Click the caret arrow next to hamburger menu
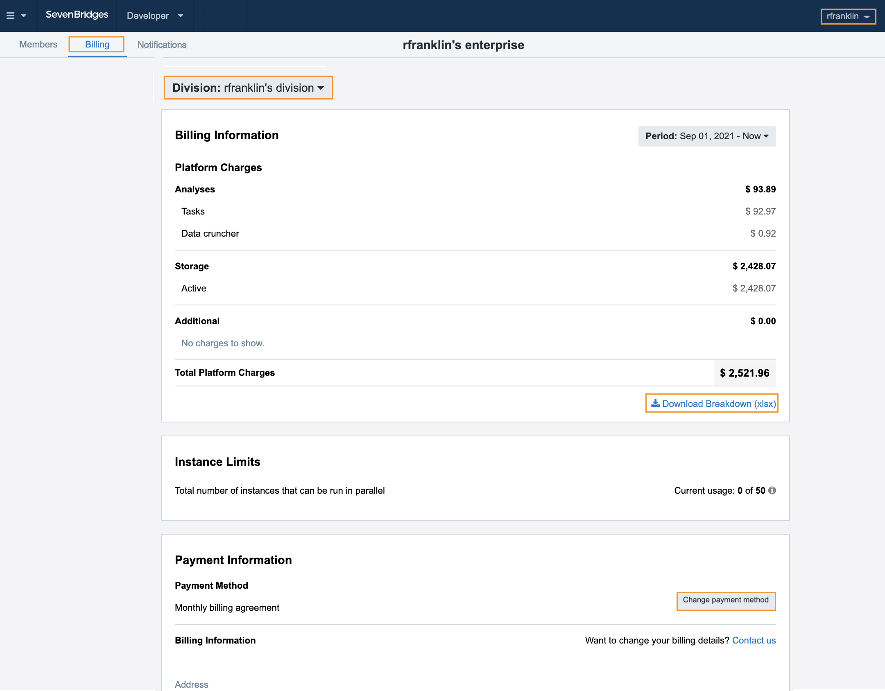The height and width of the screenshot is (691, 885). tap(24, 16)
